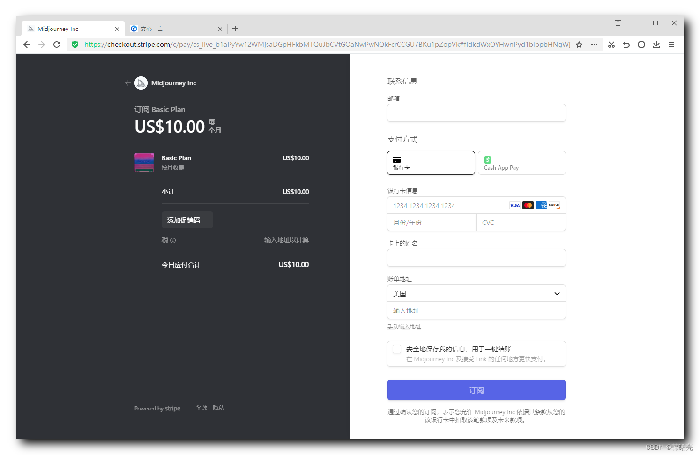Select 银行卡 card payment method
The width and height of the screenshot is (700, 455).
click(431, 163)
